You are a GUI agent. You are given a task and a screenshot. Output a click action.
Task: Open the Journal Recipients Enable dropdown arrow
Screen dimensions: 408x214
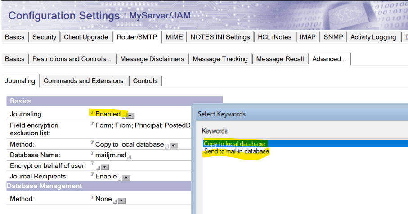pyautogui.click(x=126, y=178)
